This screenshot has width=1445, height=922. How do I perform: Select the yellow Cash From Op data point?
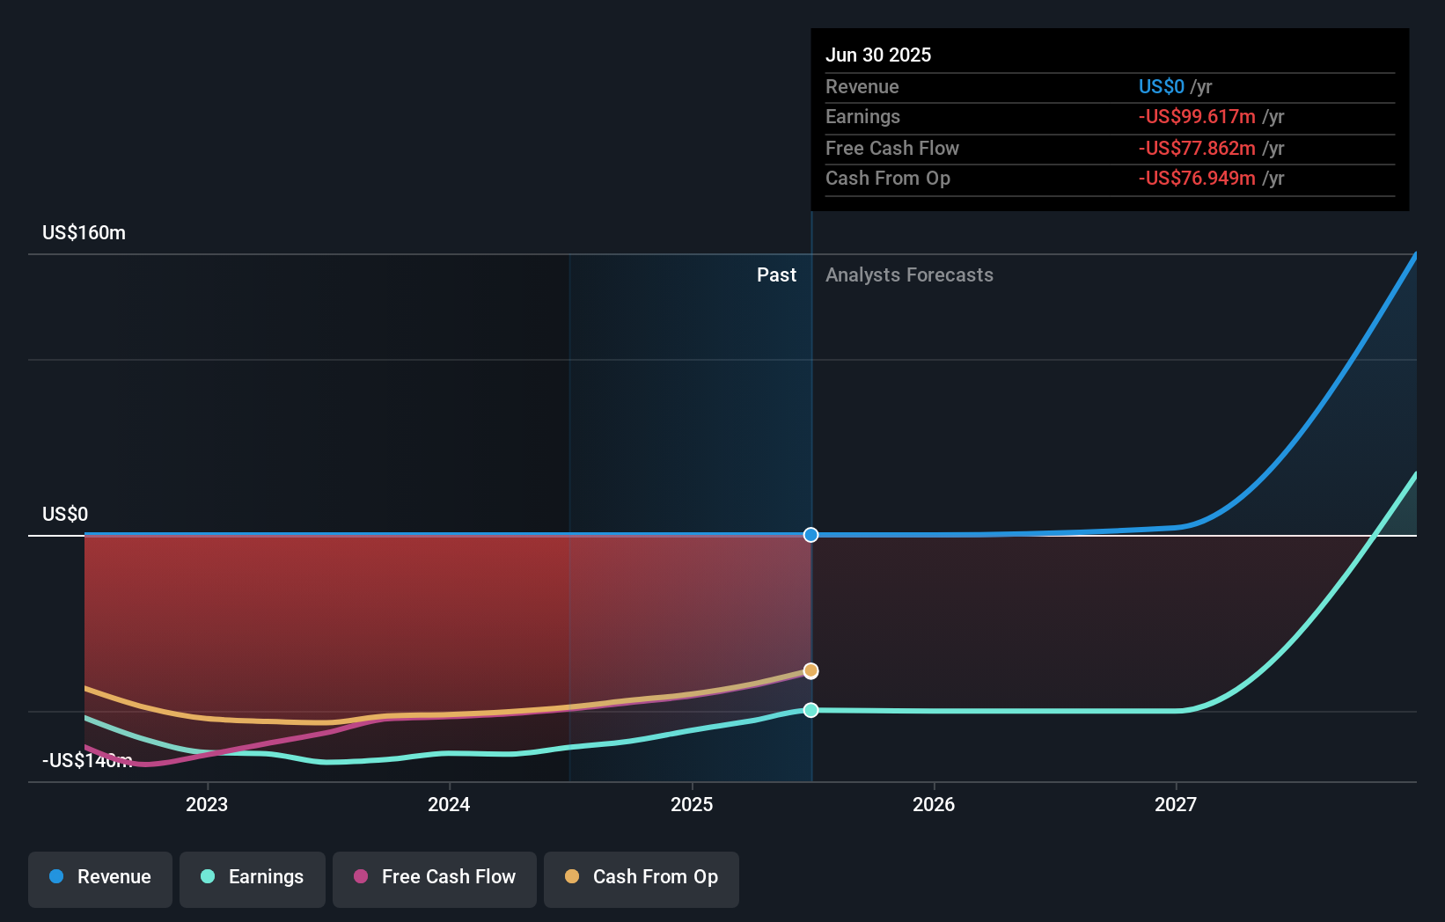[811, 670]
